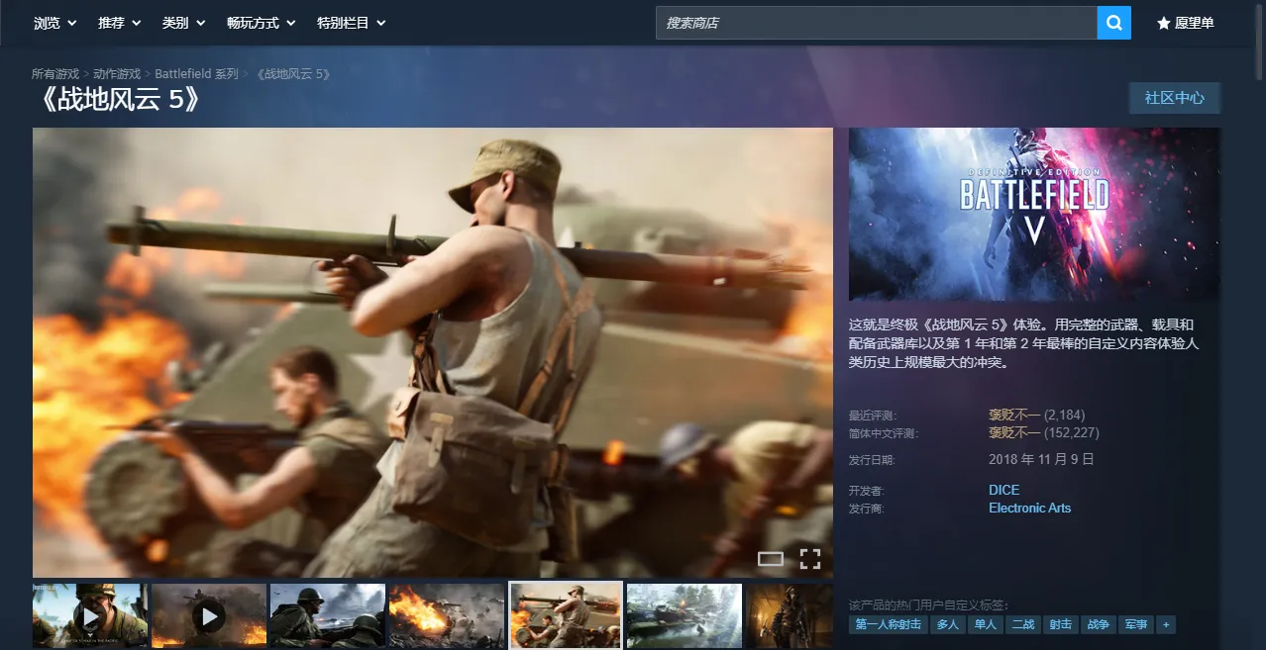Select the 第一人称射击 tag
Viewport: 1266px width, 650px height.
pyautogui.click(x=889, y=624)
